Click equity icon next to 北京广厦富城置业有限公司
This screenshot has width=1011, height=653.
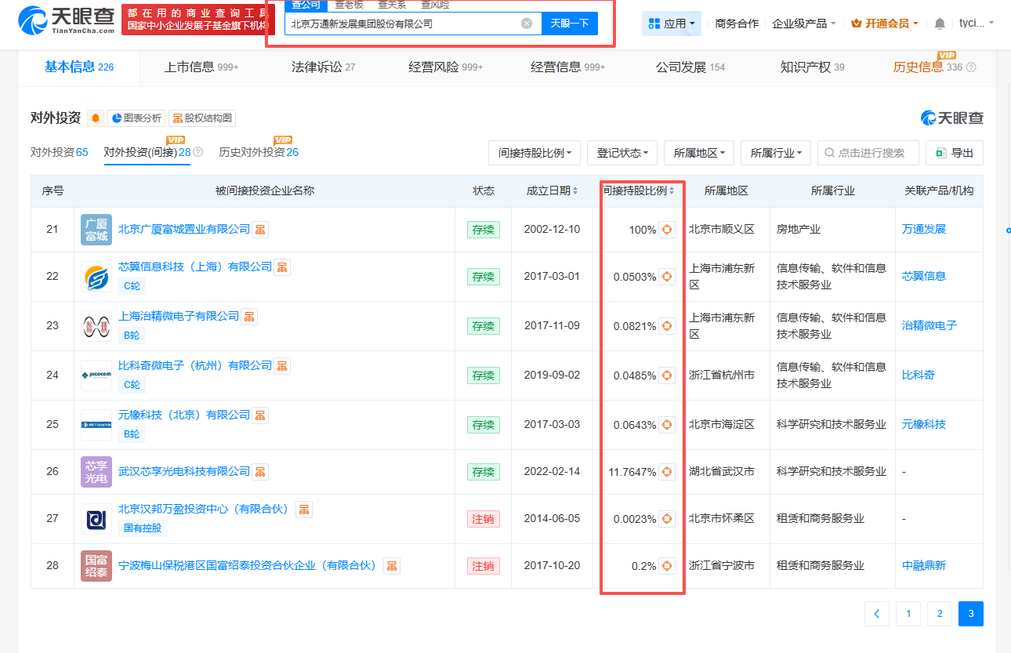[x=260, y=230]
